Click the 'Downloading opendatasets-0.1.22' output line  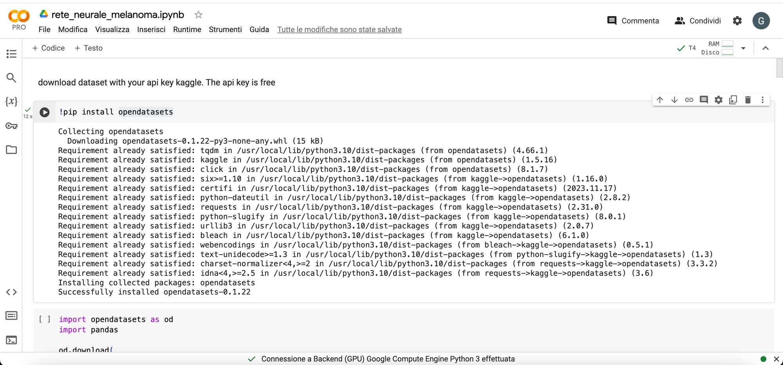(x=195, y=141)
